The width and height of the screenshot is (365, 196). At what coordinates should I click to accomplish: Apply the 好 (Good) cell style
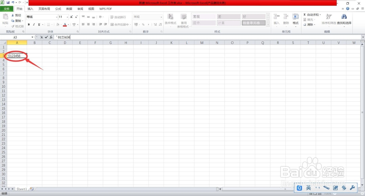click(x=254, y=17)
